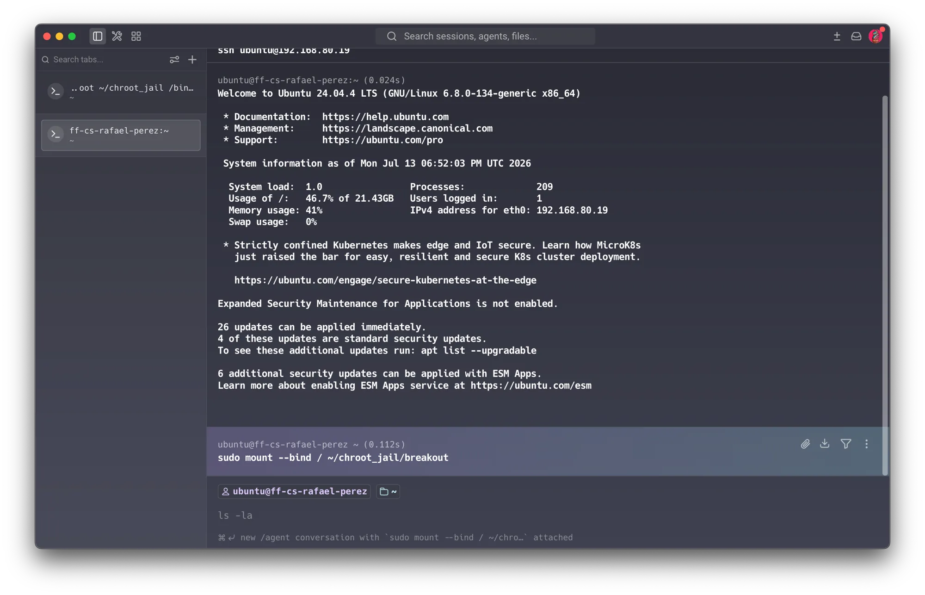This screenshot has width=925, height=595.
Task: Click 'Welcome to Ubuntu 24.04.4 LTS' line
Action: pyautogui.click(x=399, y=93)
